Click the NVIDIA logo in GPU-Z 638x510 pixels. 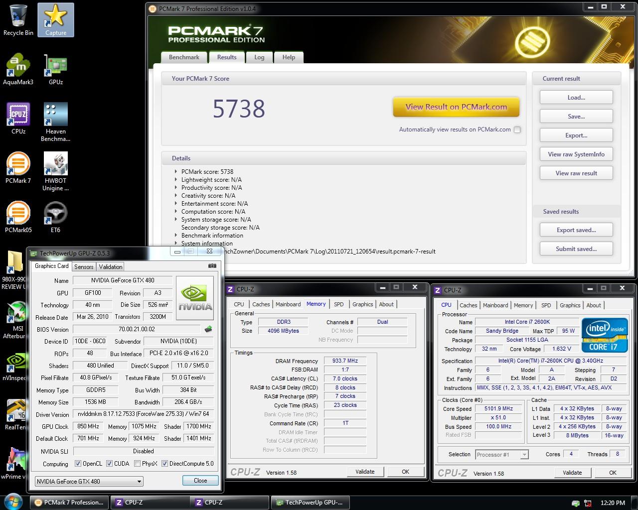195,298
